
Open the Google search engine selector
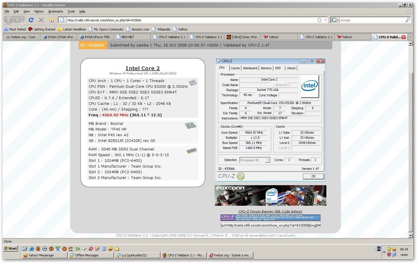click(x=335, y=20)
